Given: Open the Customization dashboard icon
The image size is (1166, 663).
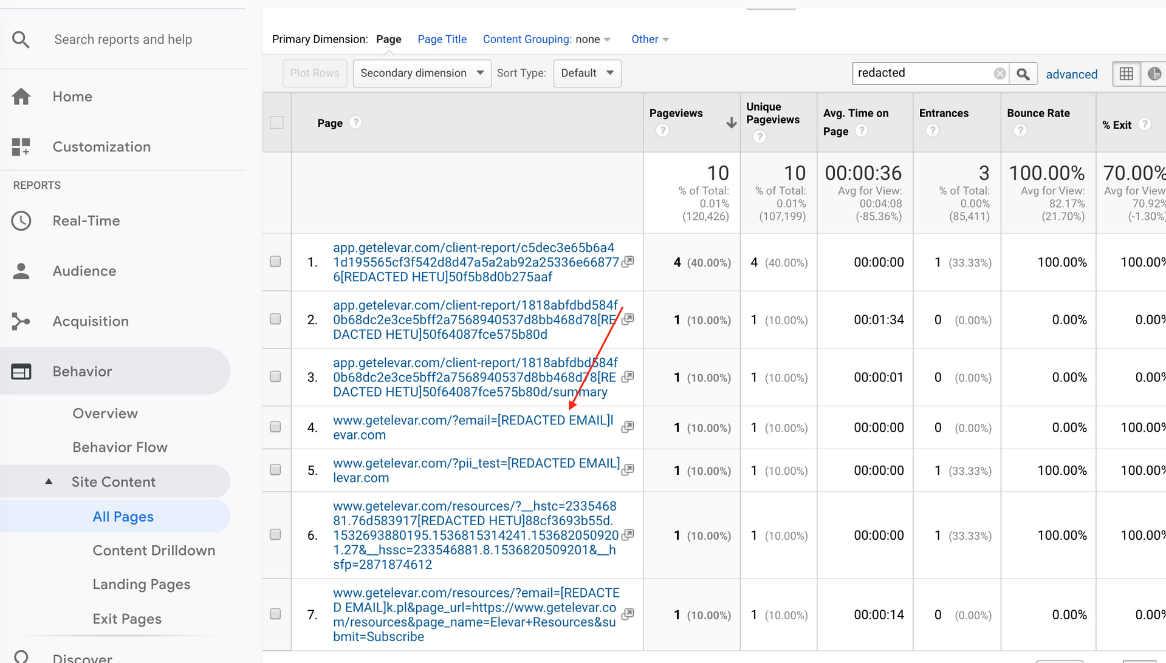Looking at the screenshot, I should [21, 147].
